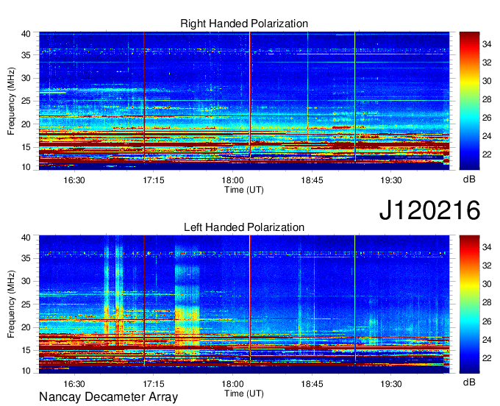Viewport: 500px width, 406px height.
Task: Click the 18:45 tick label under bottom plot
Action: tap(312, 384)
